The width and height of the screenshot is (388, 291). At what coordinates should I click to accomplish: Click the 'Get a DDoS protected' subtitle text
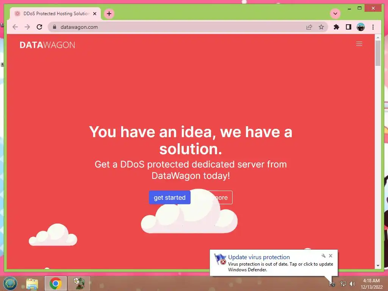191,170
